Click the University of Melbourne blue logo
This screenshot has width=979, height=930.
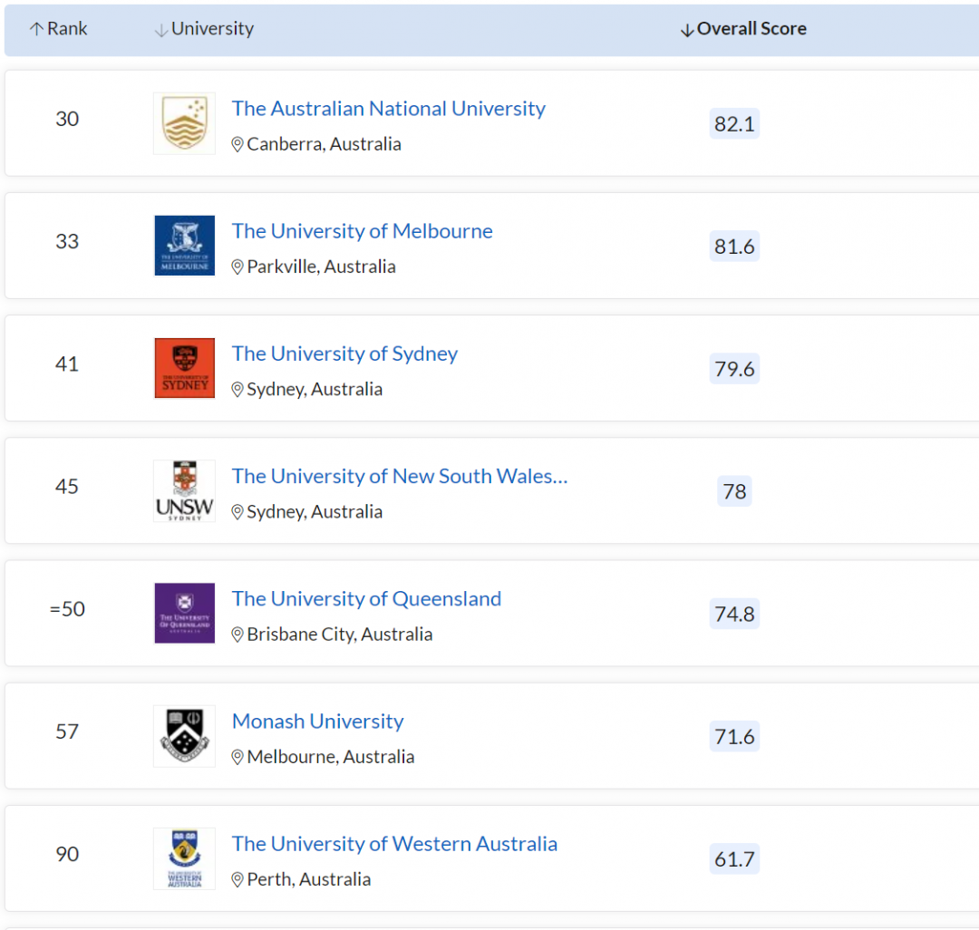(184, 246)
